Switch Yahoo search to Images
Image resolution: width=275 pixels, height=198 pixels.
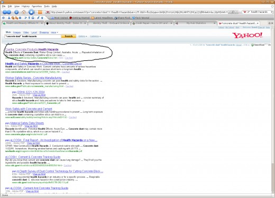[x=17, y=32]
